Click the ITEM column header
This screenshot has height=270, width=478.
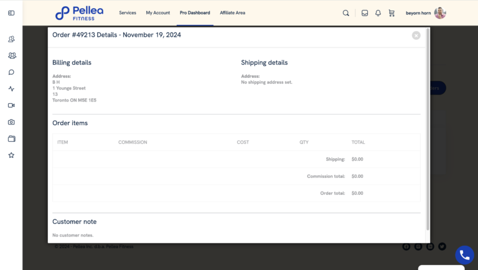(62, 142)
